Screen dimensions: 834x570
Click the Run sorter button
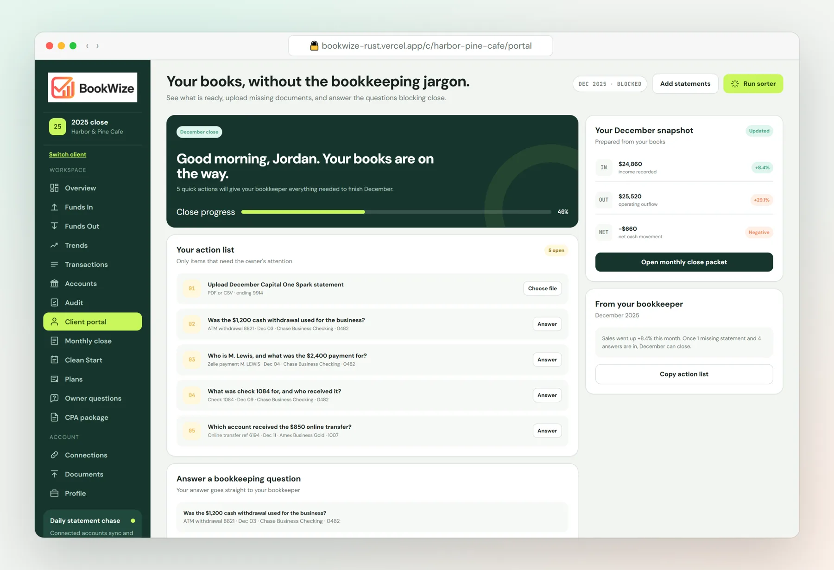753,83
